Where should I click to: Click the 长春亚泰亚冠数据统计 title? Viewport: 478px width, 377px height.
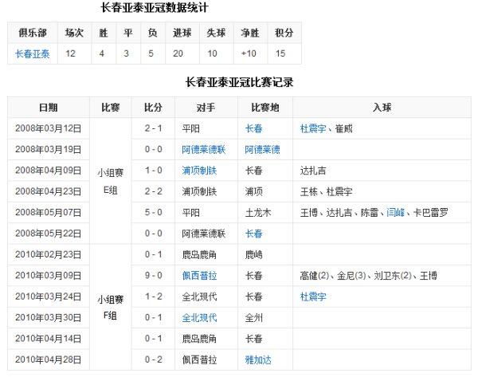tap(155, 8)
